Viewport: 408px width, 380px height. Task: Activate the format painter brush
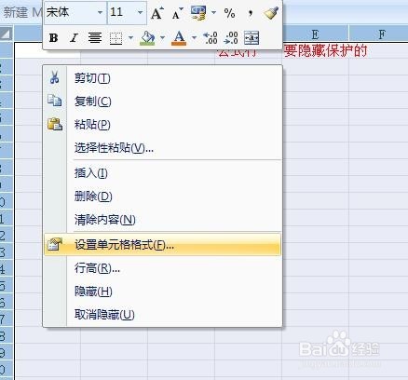pyautogui.click(x=271, y=13)
